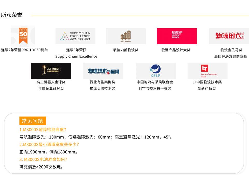Screen dimensions: 249x176
Task: Click the 物流技术与应用 magazine logo
Action: click(x=103, y=71)
